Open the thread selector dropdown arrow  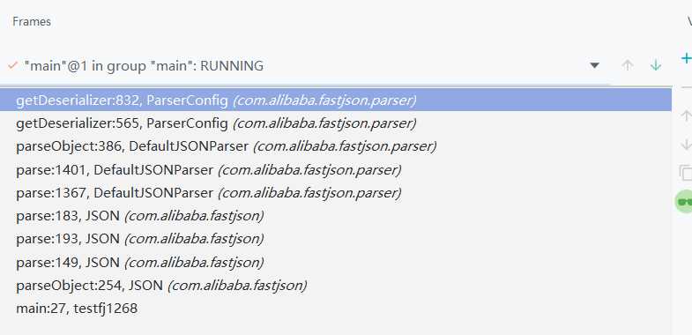coord(594,66)
